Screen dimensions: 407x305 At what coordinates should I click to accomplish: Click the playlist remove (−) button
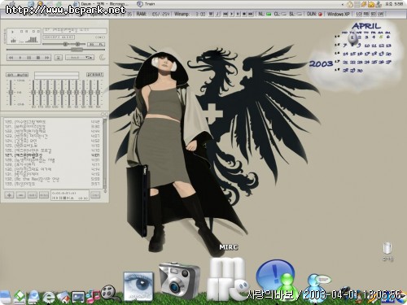coord(21,195)
